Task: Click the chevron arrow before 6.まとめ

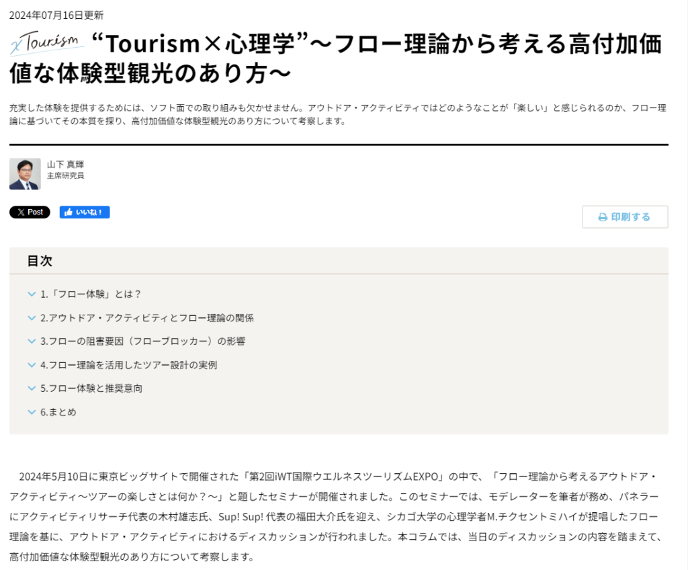Action: tap(32, 412)
